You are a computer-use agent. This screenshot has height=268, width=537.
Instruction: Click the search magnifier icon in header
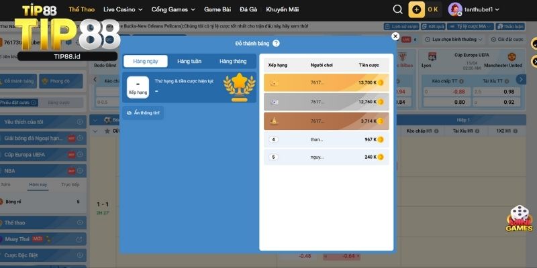(398, 10)
